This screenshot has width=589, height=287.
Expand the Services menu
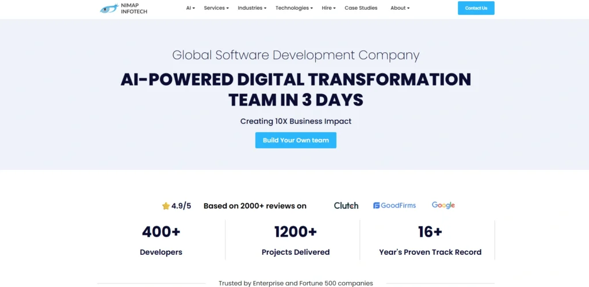point(216,8)
